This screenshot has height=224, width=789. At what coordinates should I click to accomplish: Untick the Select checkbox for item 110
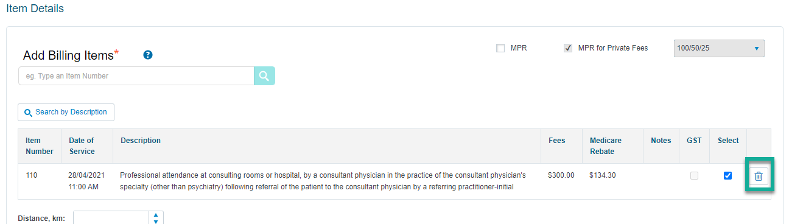728,176
